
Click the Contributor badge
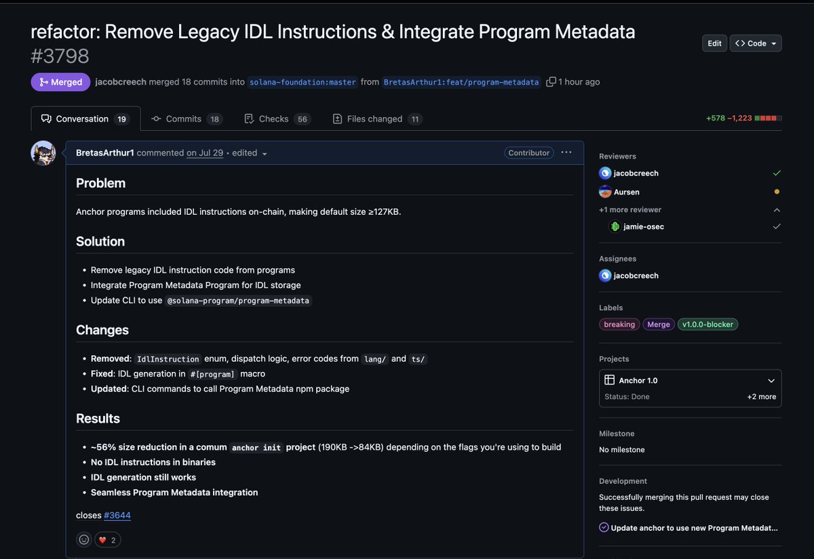coord(529,153)
